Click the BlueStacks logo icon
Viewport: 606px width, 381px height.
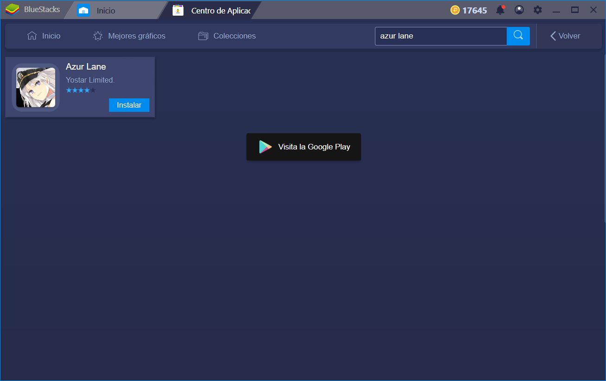[x=12, y=9]
